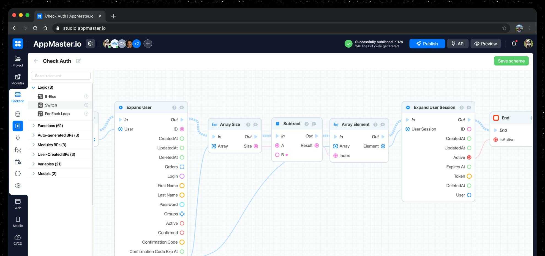Collapse the Subtract block toggle

click(277, 124)
